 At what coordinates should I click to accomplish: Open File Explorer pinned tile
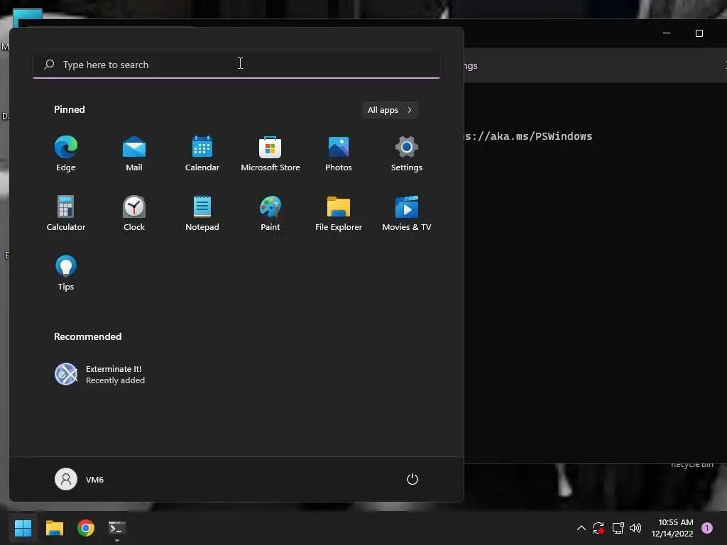pos(339,214)
